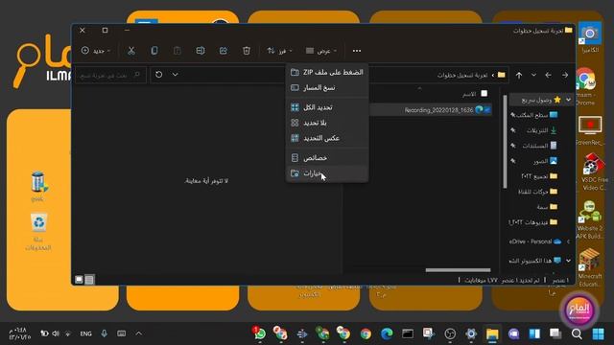Open the ScreenRec desktop icon
Image resolution: width=614 pixels, height=345 pixels.
point(590,130)
